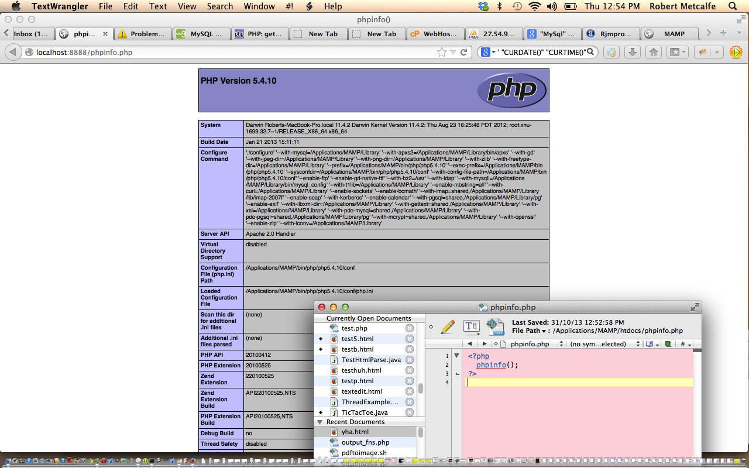The image size is (749, 468).
Task: Open the volume control in menu bar
Action: click(x=552, y=6)
